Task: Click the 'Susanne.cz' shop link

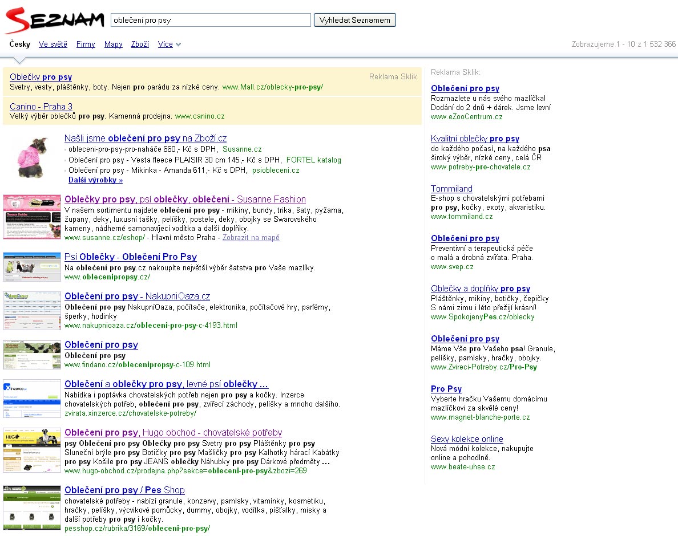Action: coord(242,149)
